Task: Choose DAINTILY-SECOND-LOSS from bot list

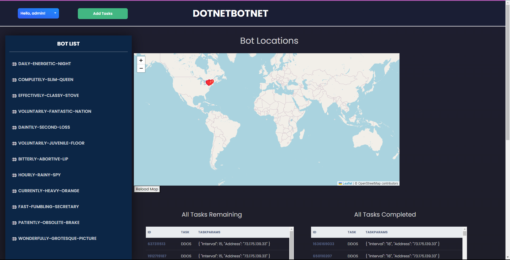Action: pyautogui.click(x=44, y=127)
